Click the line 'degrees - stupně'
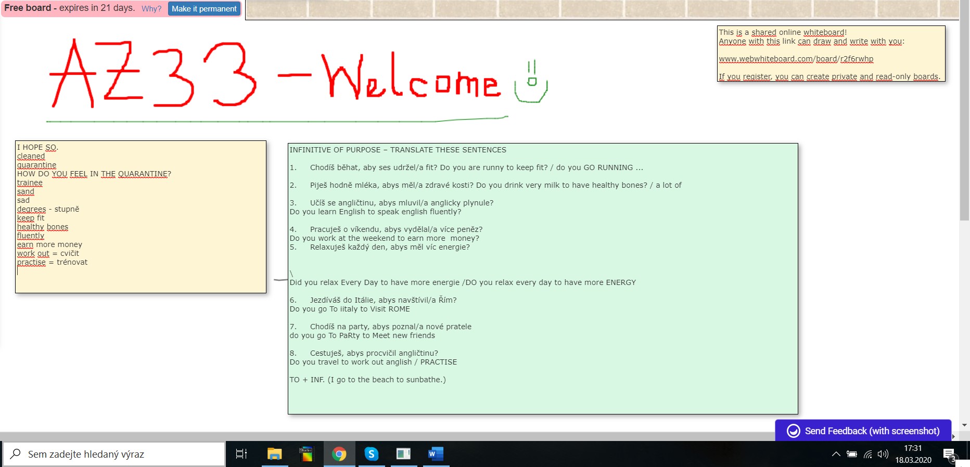Viewport: 970px width, 467px height. pos(48,209)
